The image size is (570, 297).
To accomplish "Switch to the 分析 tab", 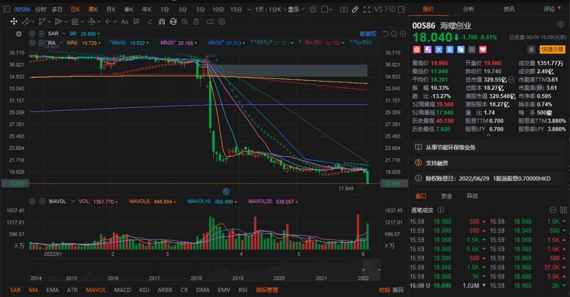I will pyautogui.click(x=468, y=9).
